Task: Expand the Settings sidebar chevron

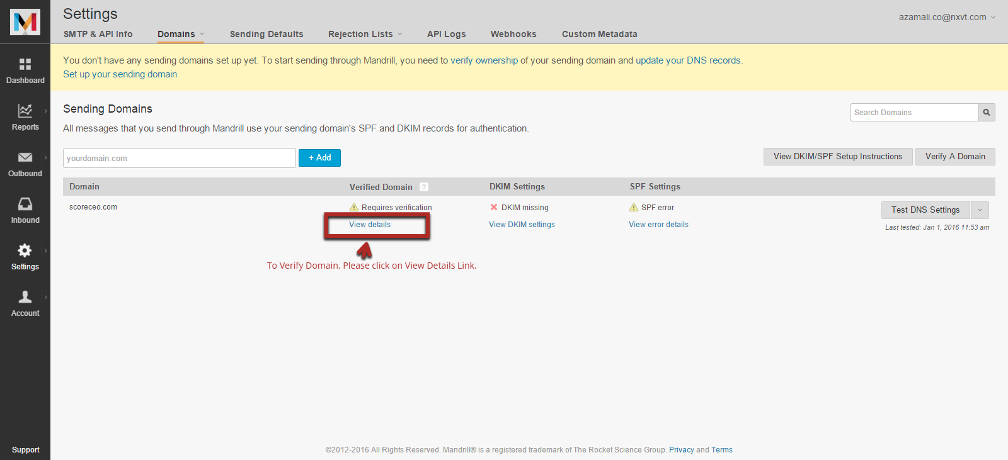Action: click(x=45, y=250)
